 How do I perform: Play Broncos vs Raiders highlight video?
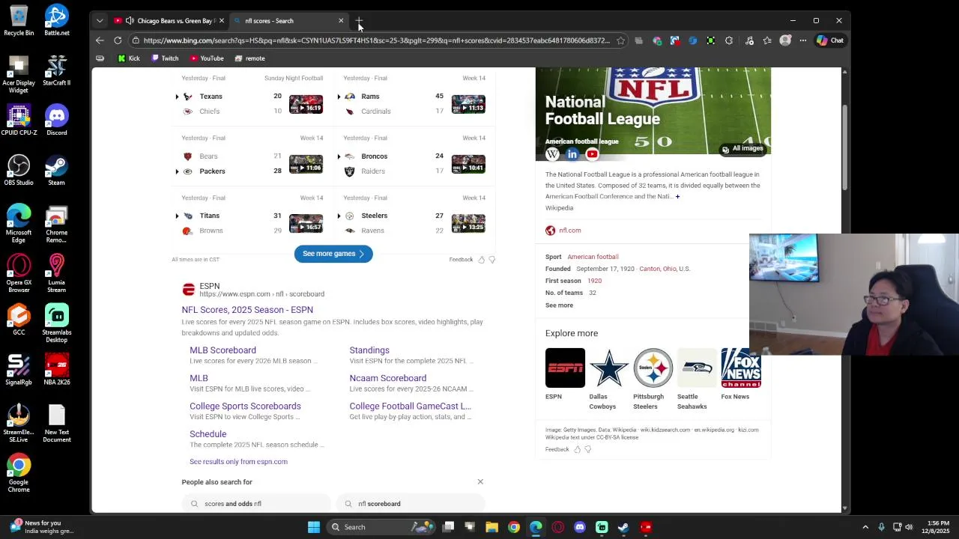coord(468,164)
